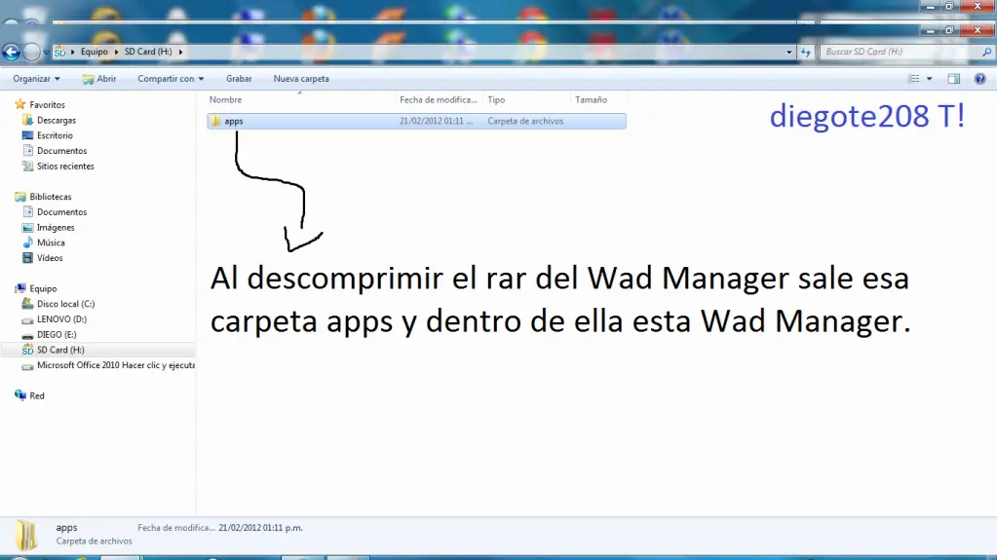Click Abrir in the toolbar
997x560 pixels.
pos(99,79)
